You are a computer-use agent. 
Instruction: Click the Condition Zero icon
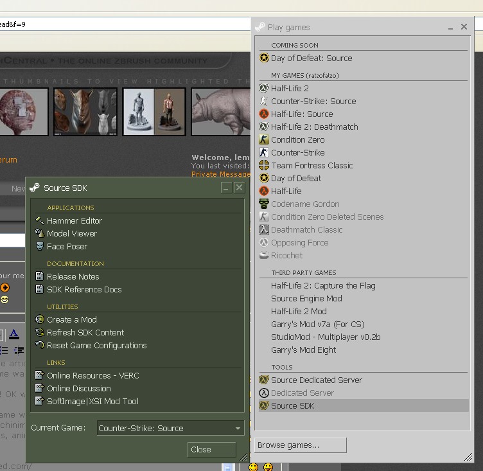(264, 139)
